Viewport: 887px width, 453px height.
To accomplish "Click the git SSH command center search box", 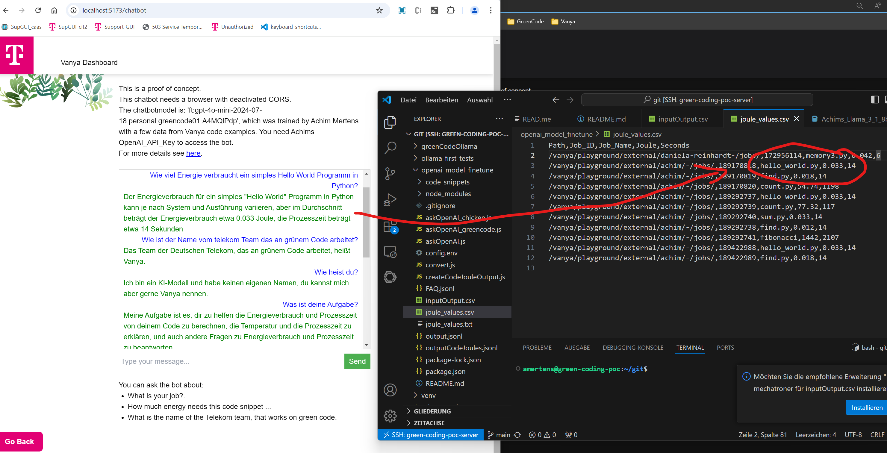I will coord(697,100).
